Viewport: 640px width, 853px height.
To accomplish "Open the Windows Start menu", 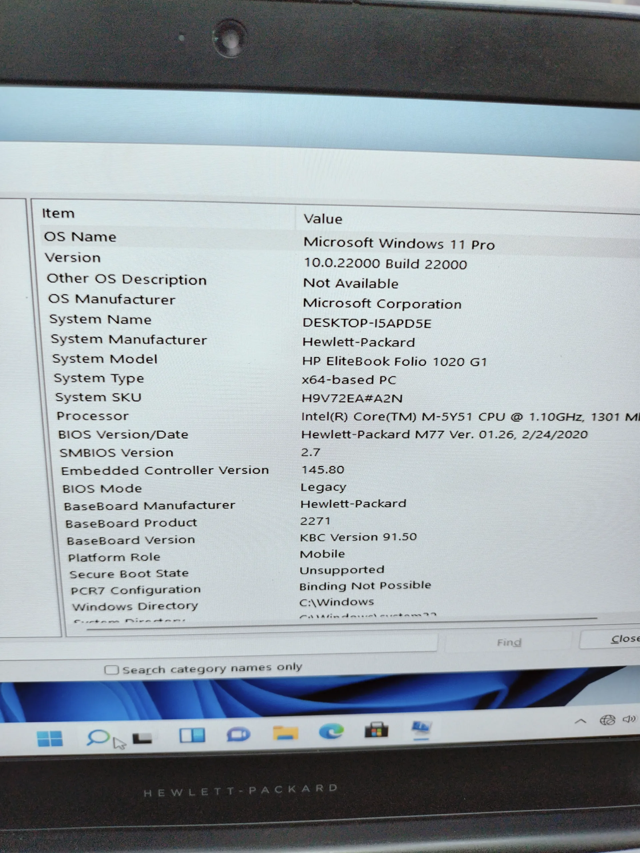I will pos(49,738).
